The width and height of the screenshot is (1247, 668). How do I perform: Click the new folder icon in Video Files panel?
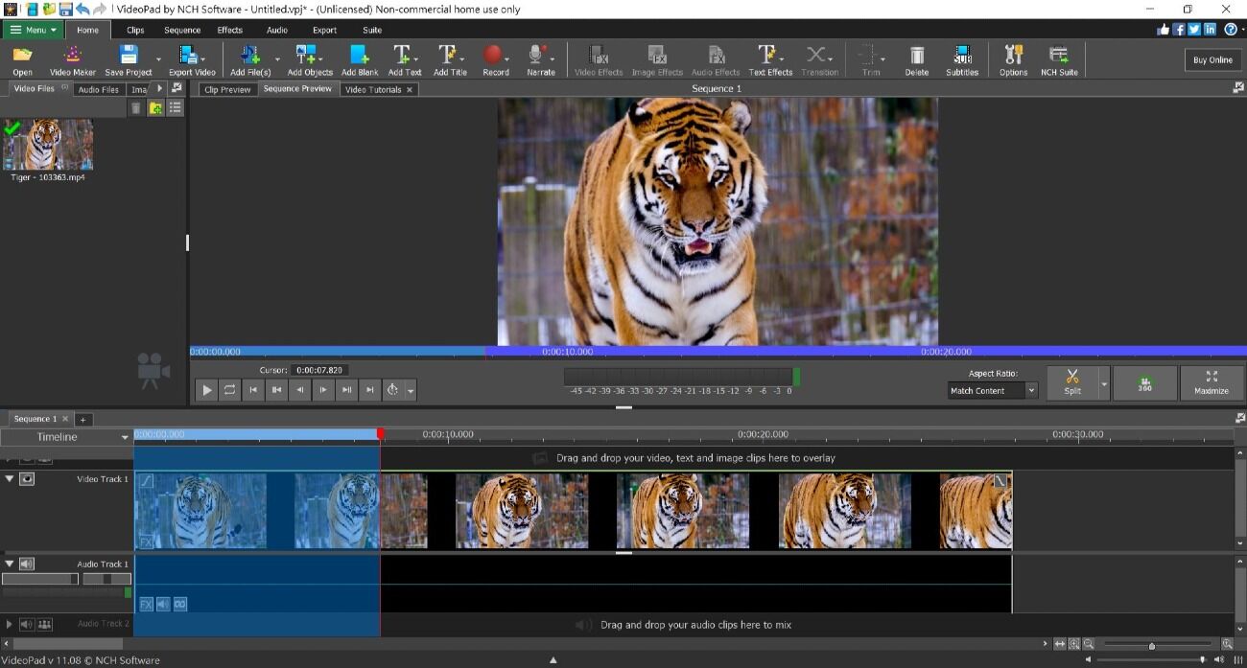156,107
